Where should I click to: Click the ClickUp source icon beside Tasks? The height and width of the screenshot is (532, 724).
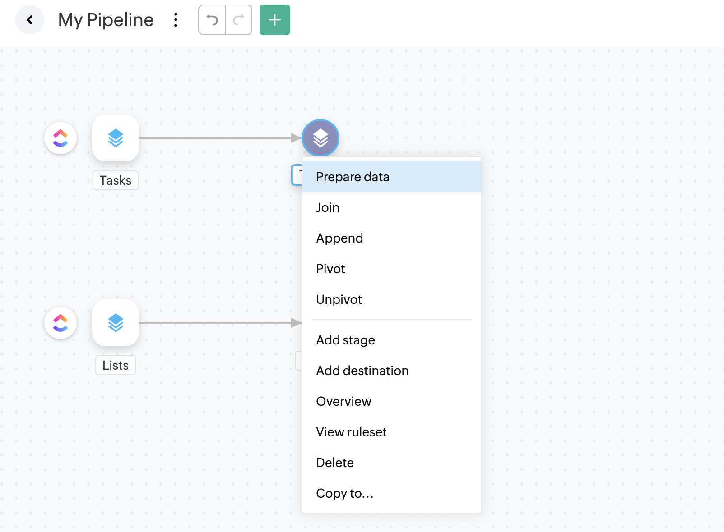coord(60,138)
